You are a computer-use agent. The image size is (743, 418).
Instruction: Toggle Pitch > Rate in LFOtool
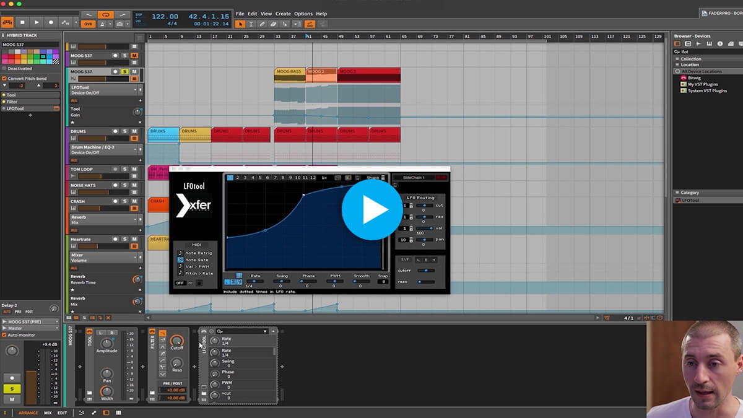[180, 273]
